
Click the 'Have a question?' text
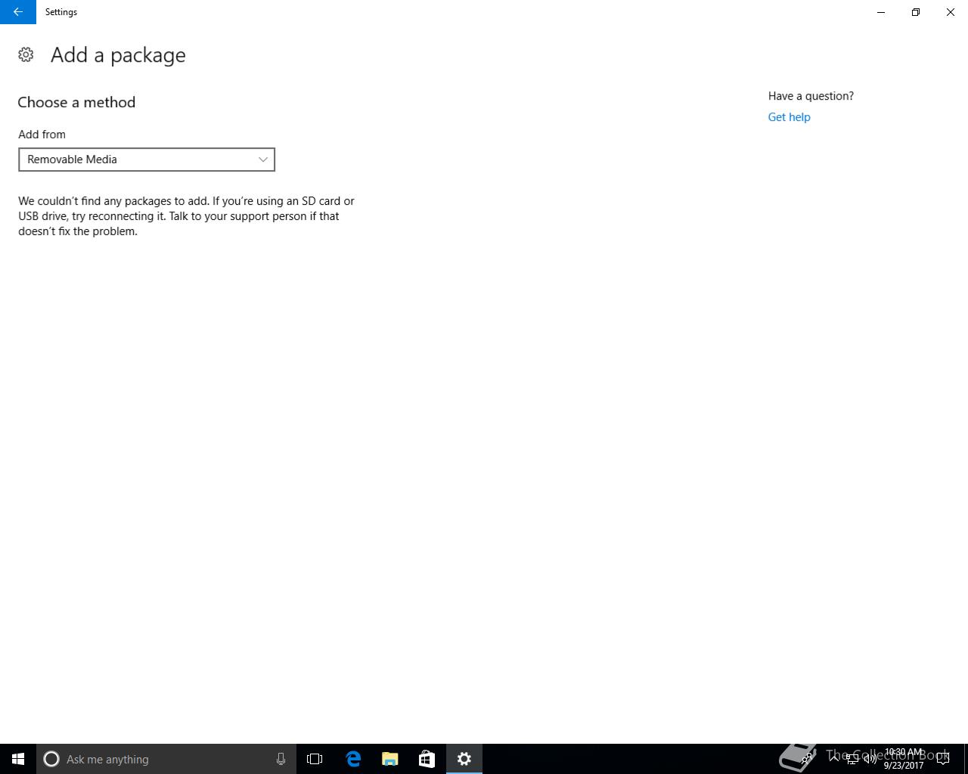click(x=811, y=96)
